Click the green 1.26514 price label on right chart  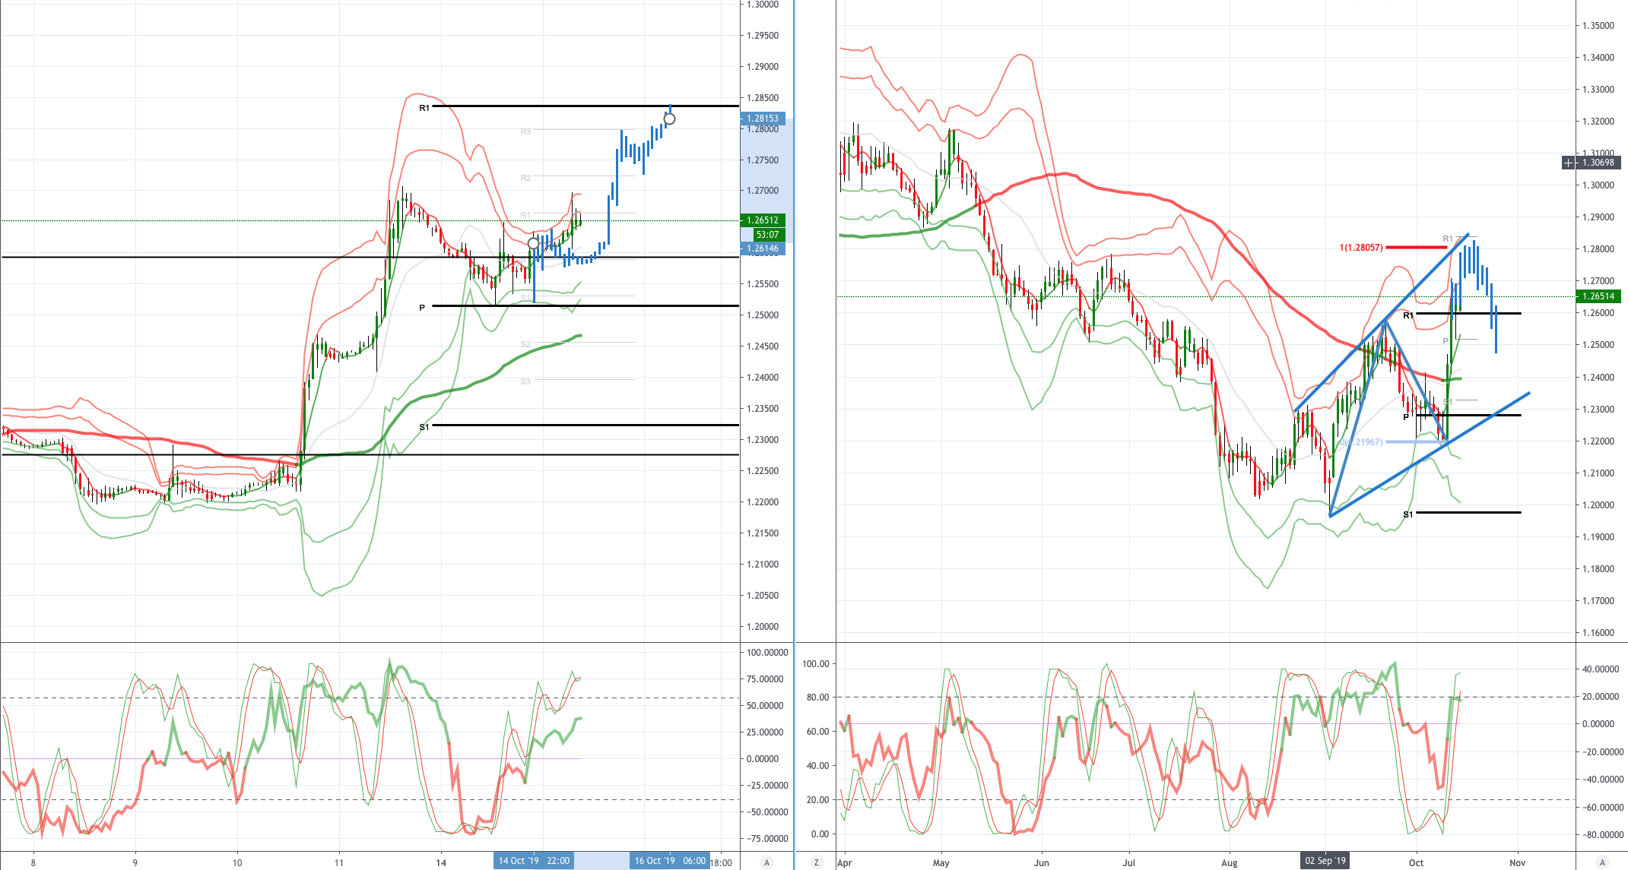click(x=1598, y=296)
